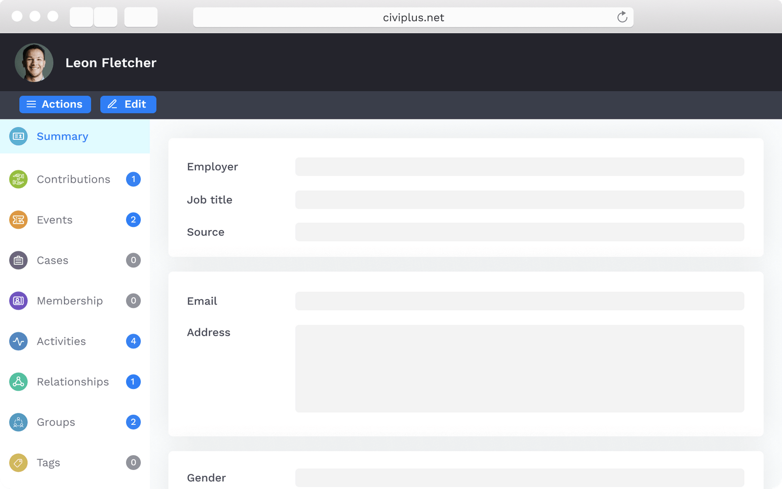The width and height of the screenshot is (782, 489).
Task: Click the Contributions money icon
Action: 18,179
